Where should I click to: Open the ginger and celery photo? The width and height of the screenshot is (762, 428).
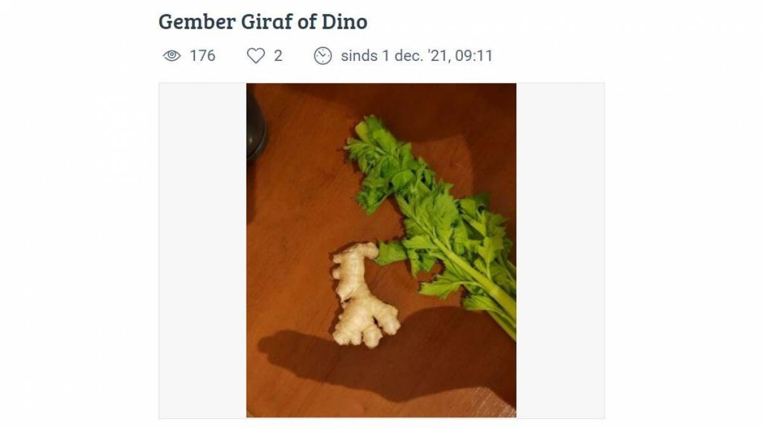381,250
